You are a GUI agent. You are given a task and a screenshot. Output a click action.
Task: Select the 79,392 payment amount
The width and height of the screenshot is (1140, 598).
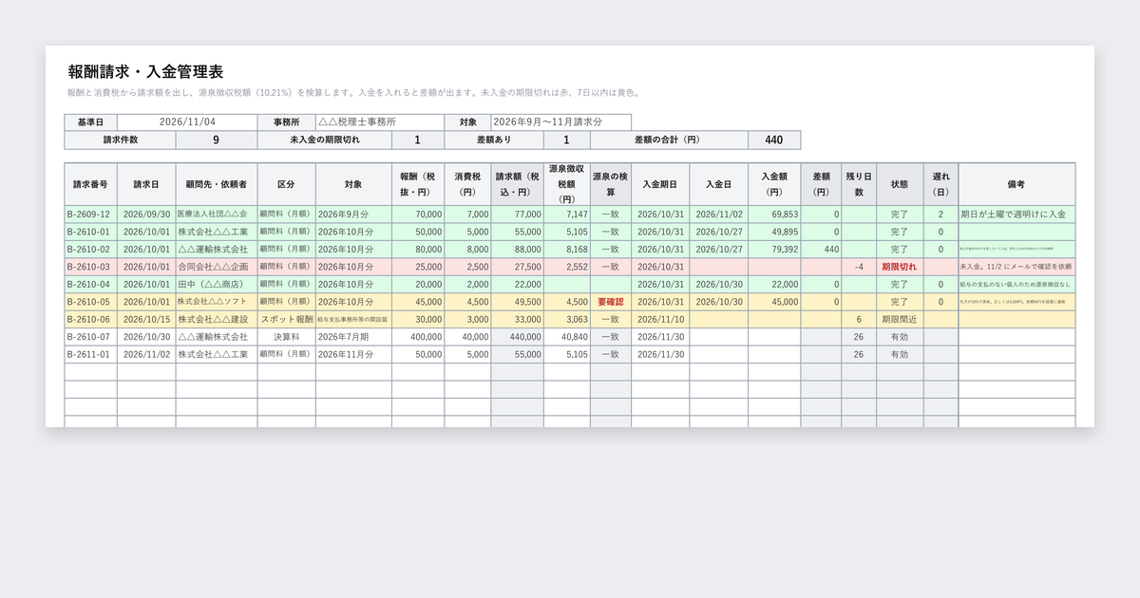coord(774,250)
